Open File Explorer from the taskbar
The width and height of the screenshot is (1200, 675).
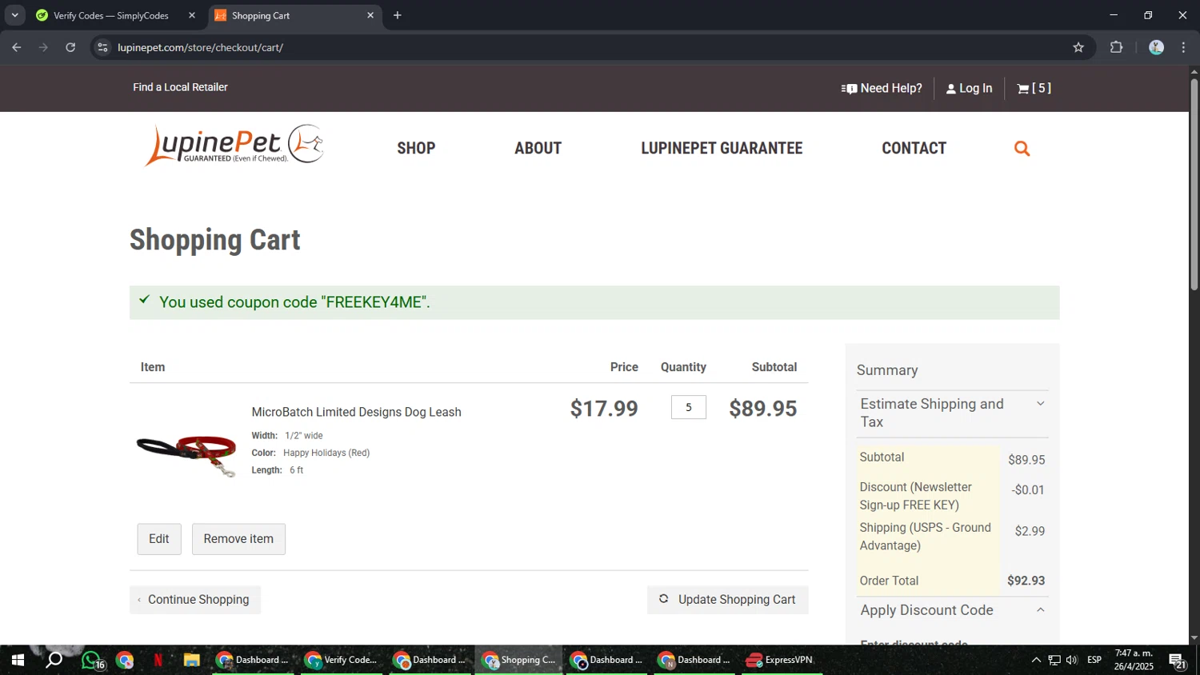[191, 660]
